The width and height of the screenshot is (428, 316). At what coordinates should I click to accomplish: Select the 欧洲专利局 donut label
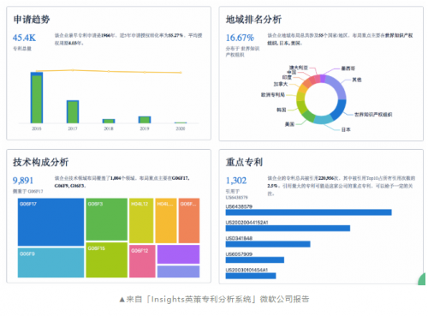tap(273, 94)
